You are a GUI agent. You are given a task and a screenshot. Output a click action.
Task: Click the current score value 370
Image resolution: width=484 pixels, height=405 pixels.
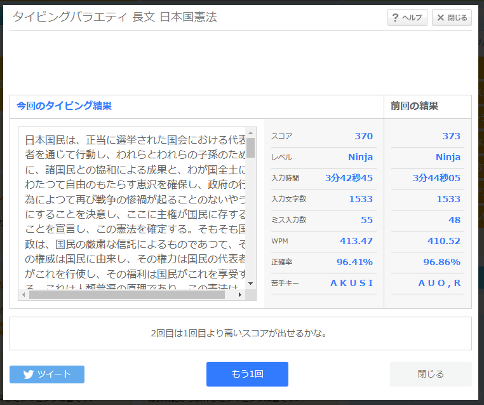(x=363, y=136)
